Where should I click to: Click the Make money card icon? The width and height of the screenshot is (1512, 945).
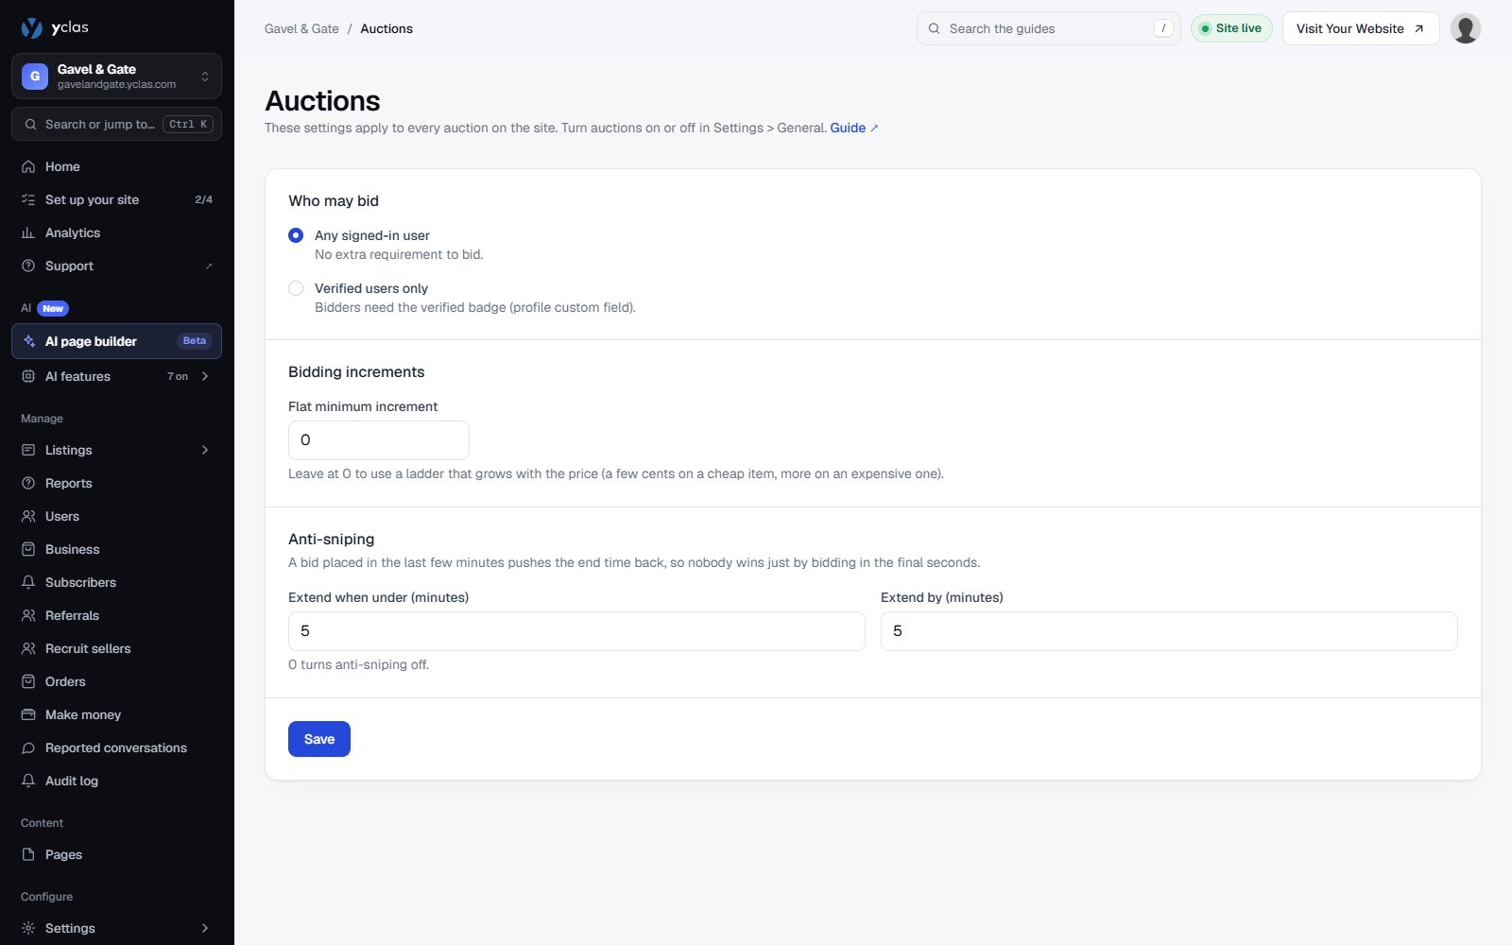28,714
